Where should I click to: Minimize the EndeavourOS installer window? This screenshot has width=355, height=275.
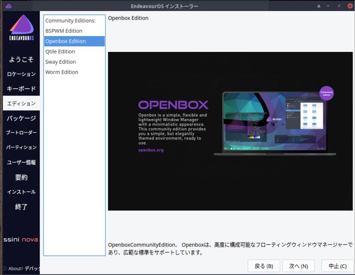click(328, 6)
